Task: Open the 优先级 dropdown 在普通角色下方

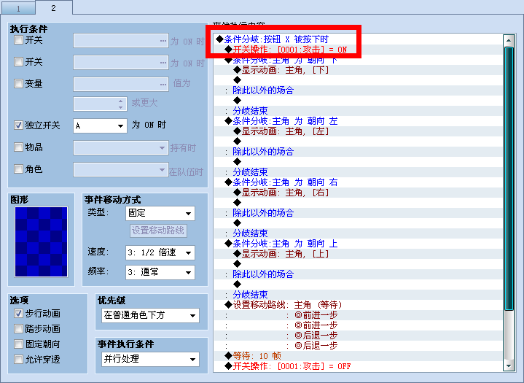Action: coord(150,315)
